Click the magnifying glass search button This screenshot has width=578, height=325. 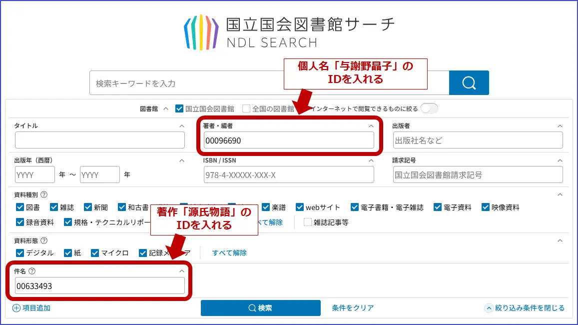(x=469, y=82)
